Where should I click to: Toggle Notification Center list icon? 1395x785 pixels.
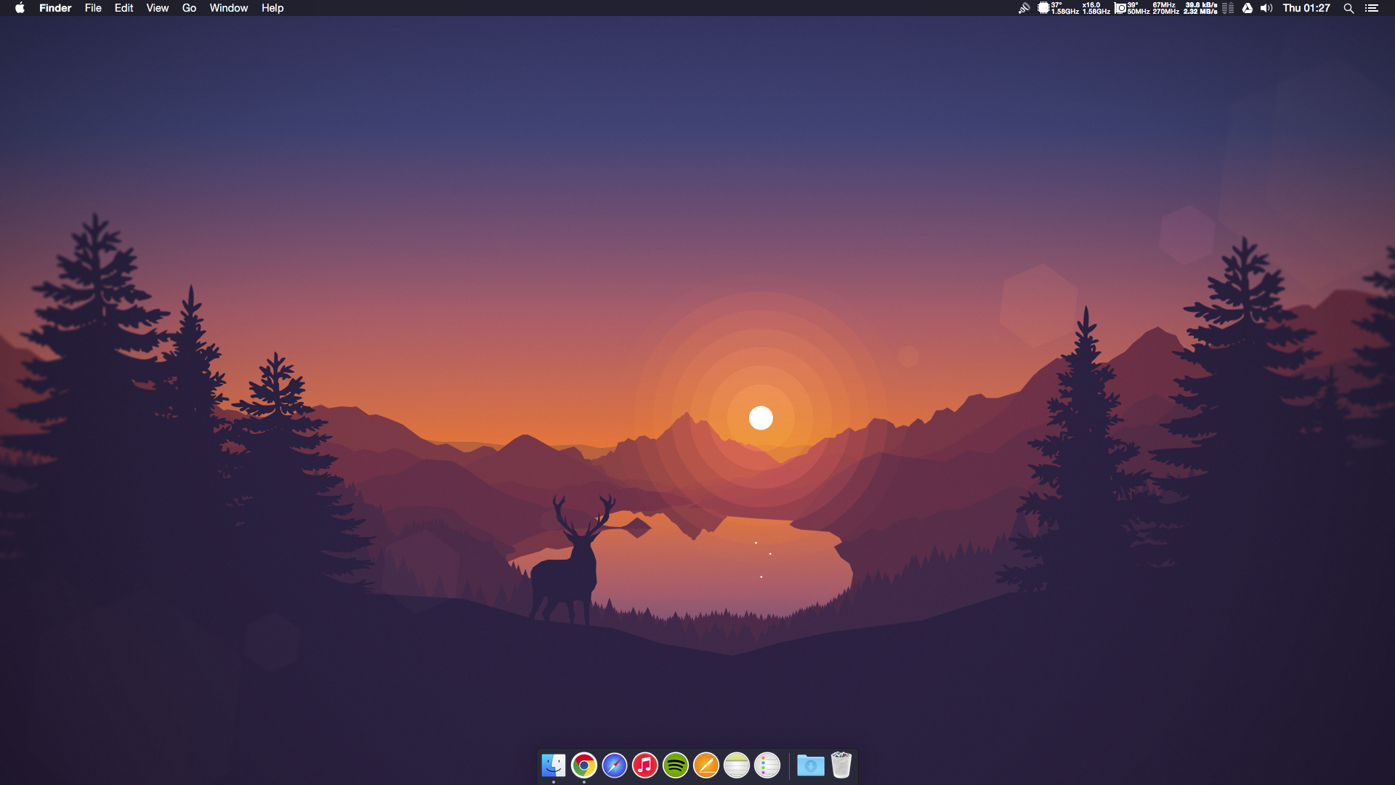pos(1371,8)
